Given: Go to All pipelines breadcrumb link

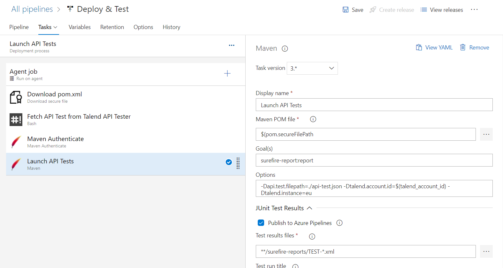Looking at the screenshot, I should [32, 9].
